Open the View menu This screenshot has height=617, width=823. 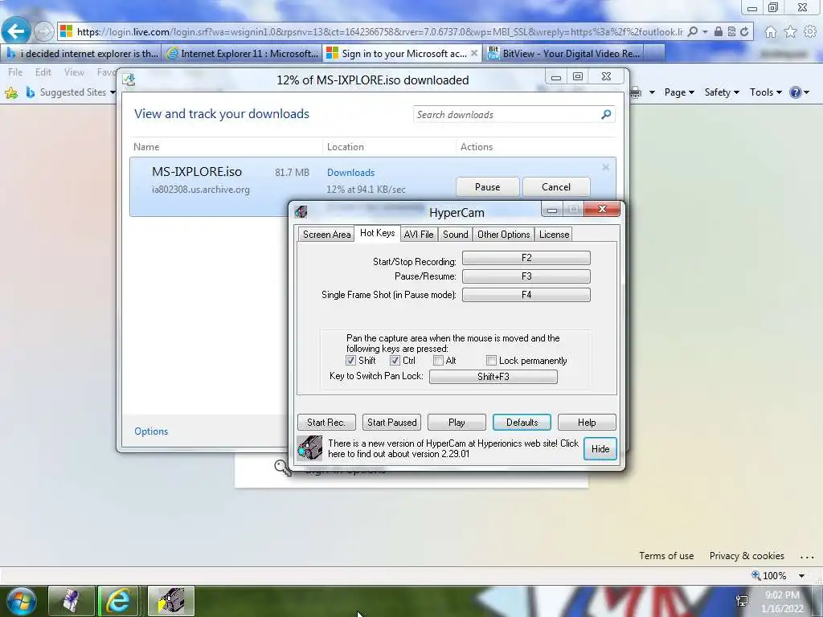pyautogui.click(x=74, y=72)
